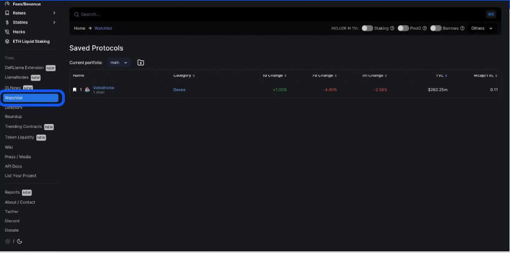
Task: Click the bookmark icon beside Velodrome
Action: [75, 89]
